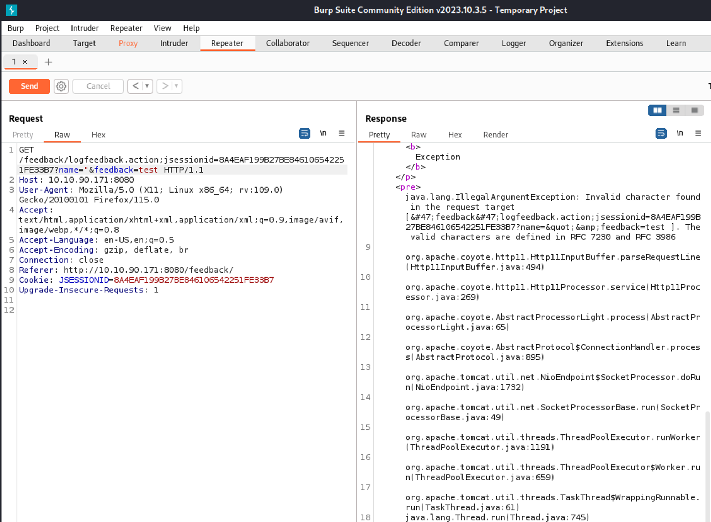This screenshot has height=522, width=711.
Task: Show non-printable characters in Request panel
Action: pyautogui.click(x=323, y=133)
